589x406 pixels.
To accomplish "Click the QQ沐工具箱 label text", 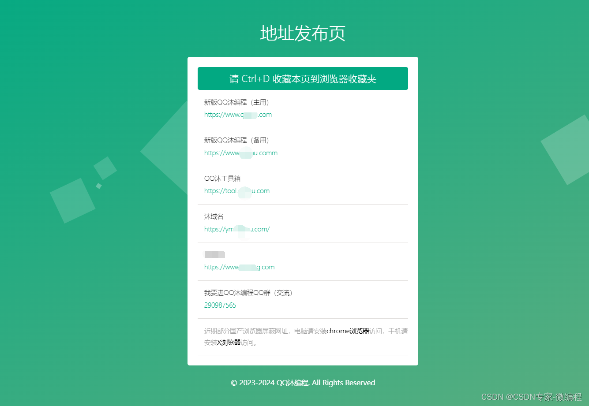I will tap(222, 178).
